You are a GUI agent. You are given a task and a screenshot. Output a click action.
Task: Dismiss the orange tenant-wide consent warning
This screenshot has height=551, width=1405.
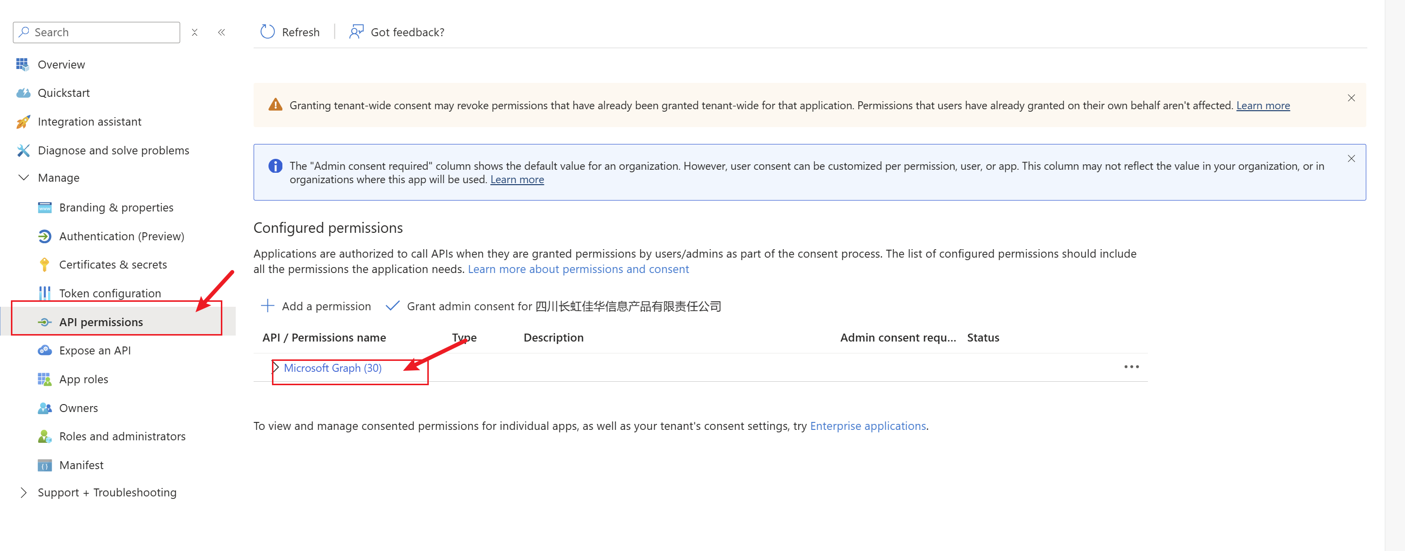click(x=1351, y=98)
